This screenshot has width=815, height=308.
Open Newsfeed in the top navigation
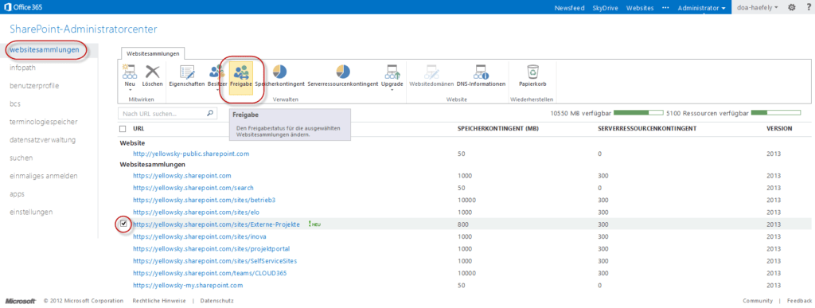[x=570, y=8]
